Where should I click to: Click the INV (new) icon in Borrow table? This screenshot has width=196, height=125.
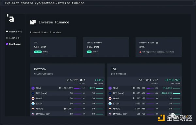point(33,93)
